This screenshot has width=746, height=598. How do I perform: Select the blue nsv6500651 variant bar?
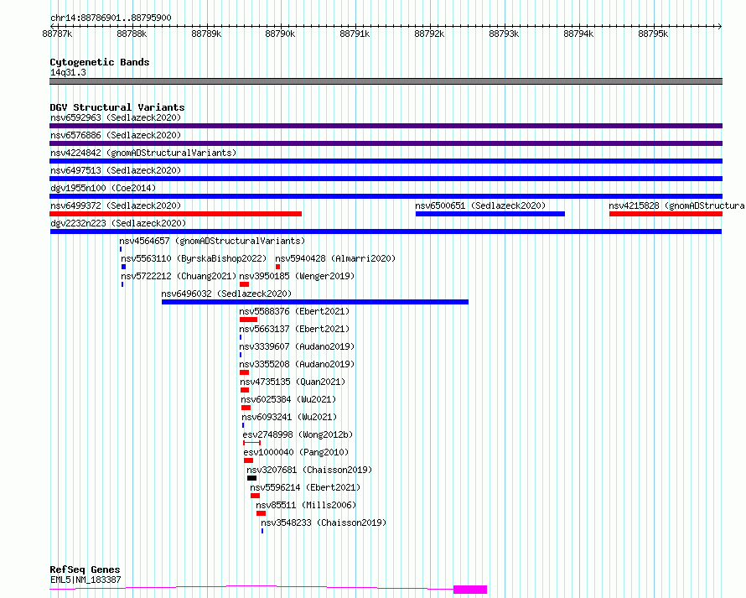490,214
